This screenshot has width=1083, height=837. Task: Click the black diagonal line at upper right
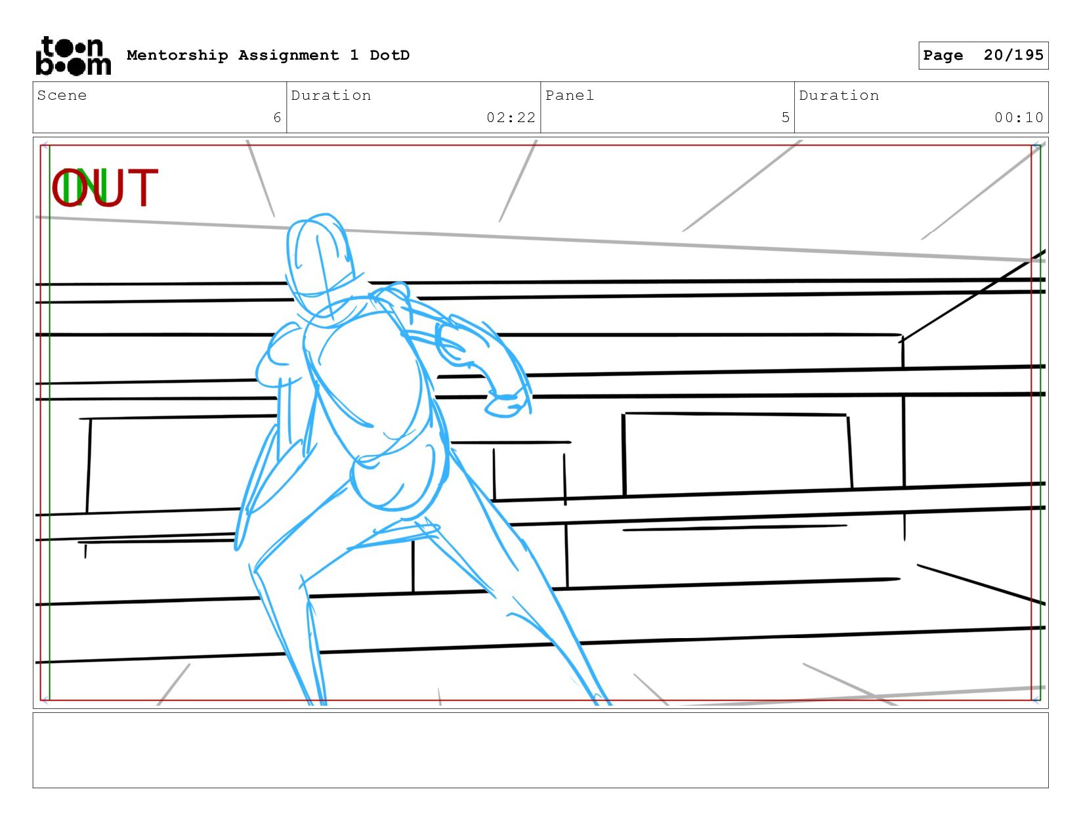[x=971, y=295]
